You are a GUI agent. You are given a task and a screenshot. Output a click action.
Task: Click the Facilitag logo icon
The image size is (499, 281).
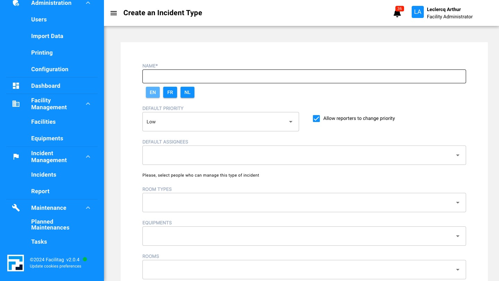[x=16, y=263]
